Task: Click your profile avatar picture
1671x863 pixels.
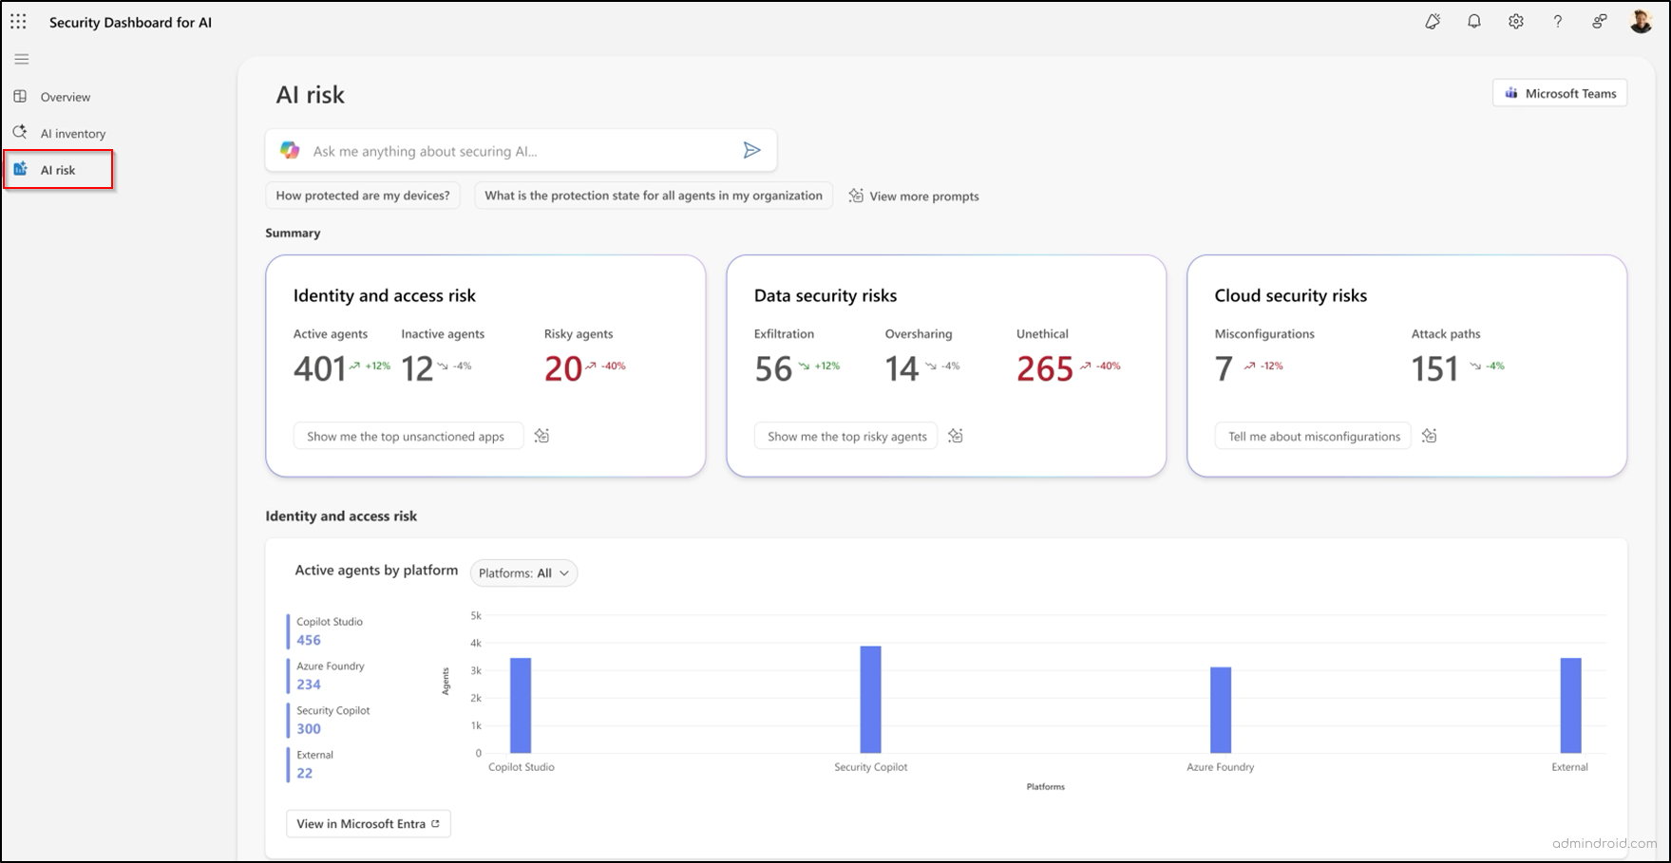Action: (x=1641, y=20)
